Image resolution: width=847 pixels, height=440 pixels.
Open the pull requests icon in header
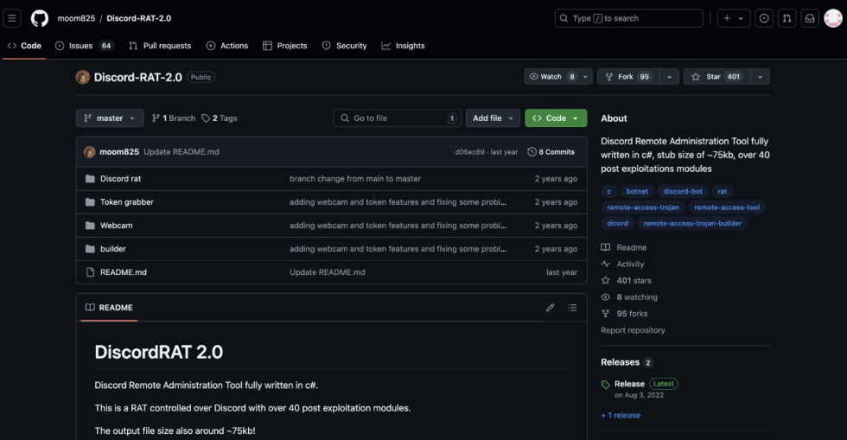pos(787,18)
